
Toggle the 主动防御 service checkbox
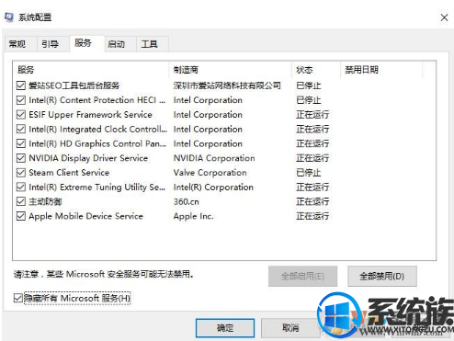pos(21,201)
